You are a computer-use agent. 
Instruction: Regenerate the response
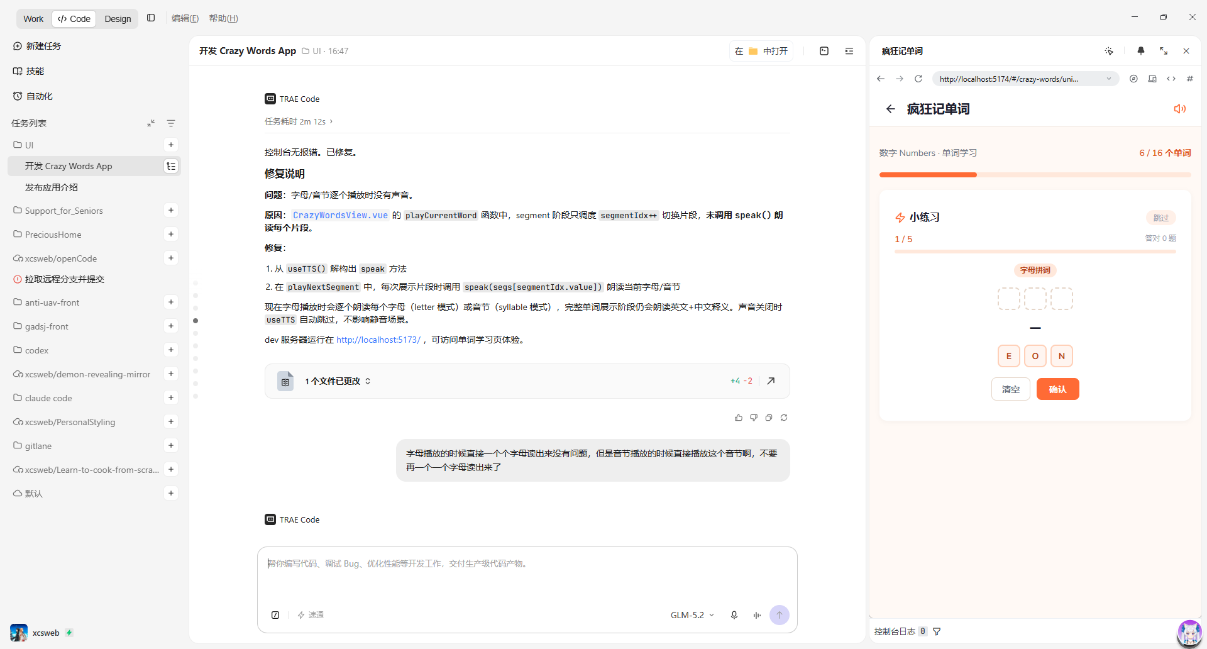point(784,418)
